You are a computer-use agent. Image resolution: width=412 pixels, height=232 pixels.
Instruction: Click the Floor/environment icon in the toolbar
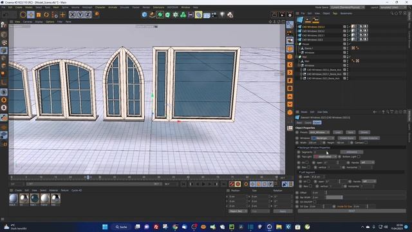click(x=207, y=15)
